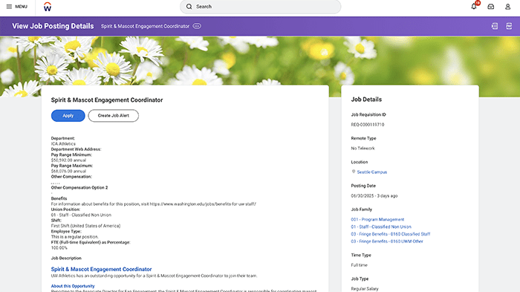Click FTE value 100.00%
Image resolution: width=520 pixels, height=292 pixels.
click(x=59, y=248)
